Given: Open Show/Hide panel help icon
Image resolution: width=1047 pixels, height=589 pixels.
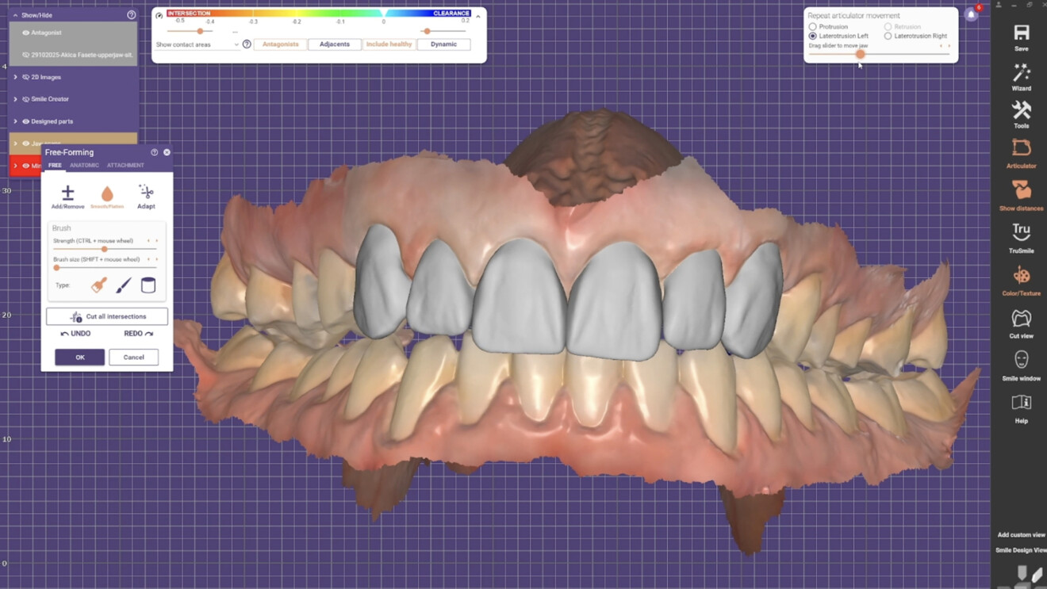Looking at the screenshot, I should click(x=132, y=15).
